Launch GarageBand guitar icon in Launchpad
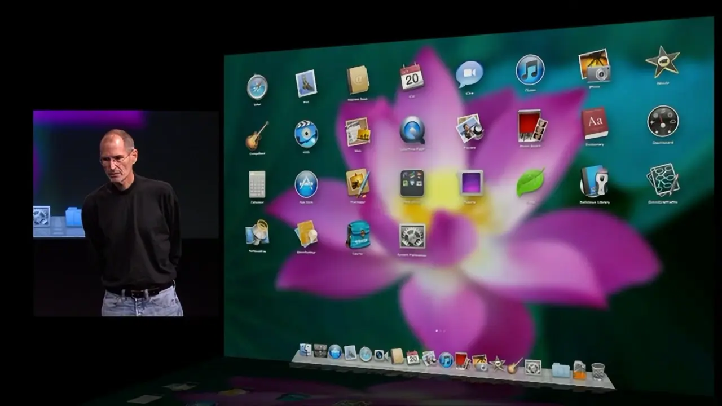Viewport: 722px width, 406px height. tap(257, 136)
